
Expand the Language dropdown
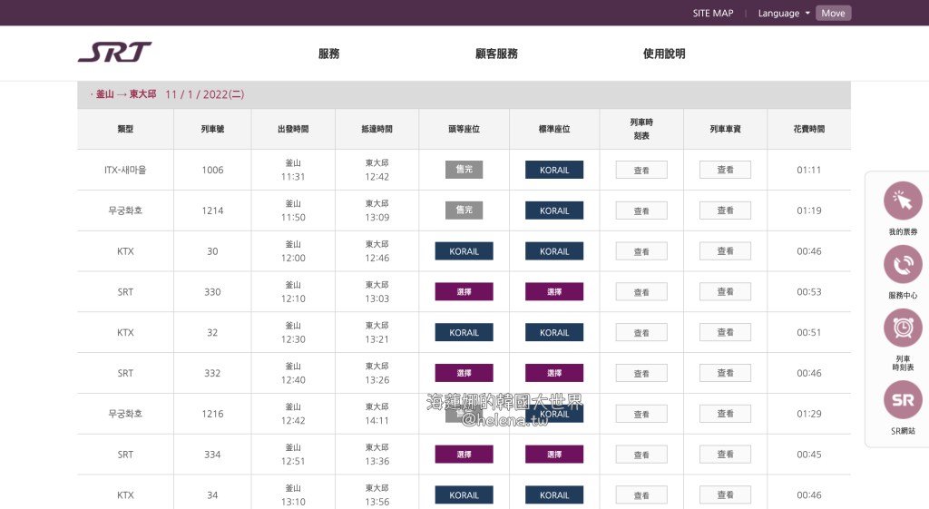[x=784, y=14]
